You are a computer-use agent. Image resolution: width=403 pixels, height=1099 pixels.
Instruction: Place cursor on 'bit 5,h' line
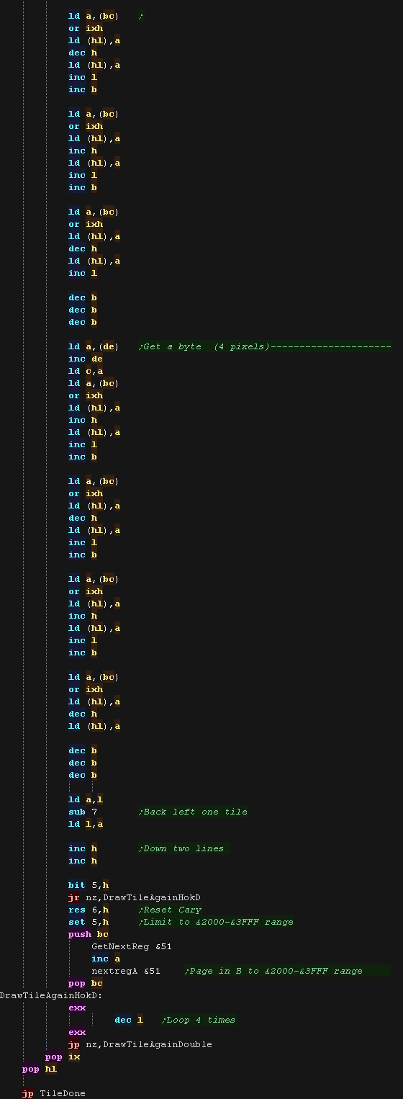(x=89, y=885)
